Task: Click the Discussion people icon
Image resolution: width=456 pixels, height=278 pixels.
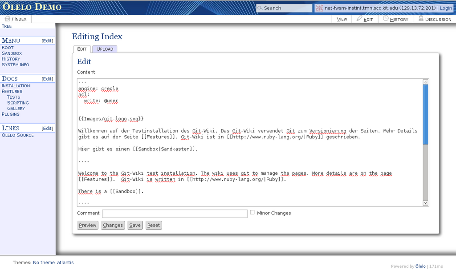Action: tap(421, 19)
